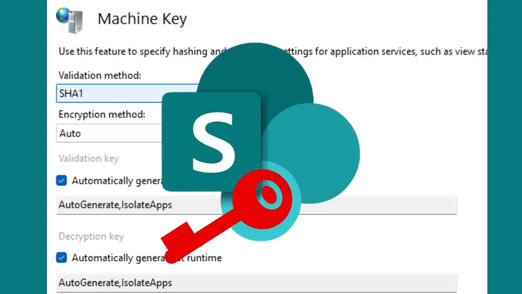Click the Decryption key section label

click(91, 236)
